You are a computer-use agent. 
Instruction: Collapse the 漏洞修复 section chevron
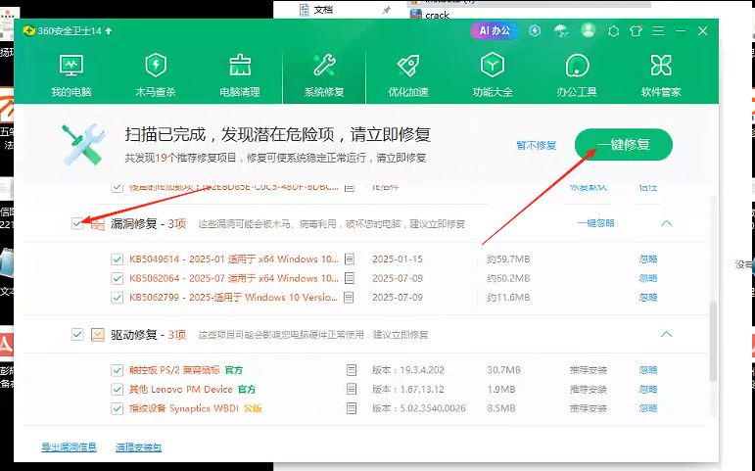(667, 223)
